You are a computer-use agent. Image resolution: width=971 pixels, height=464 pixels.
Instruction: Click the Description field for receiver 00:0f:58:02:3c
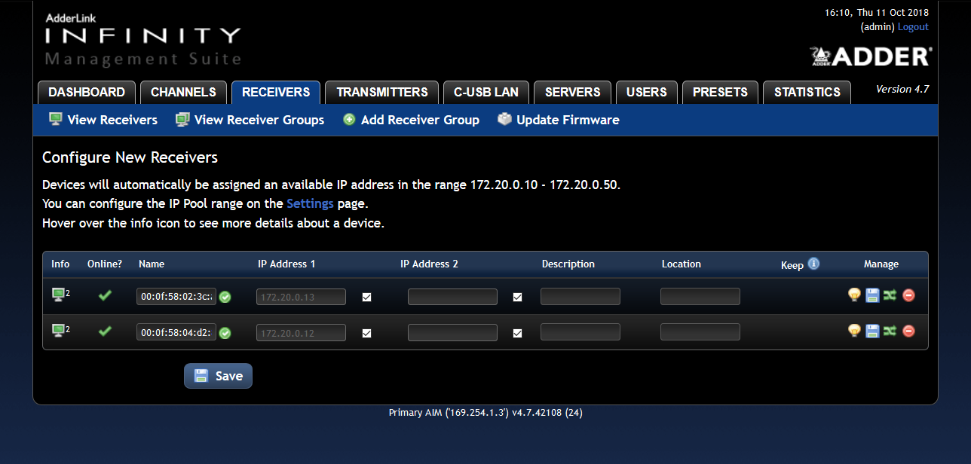pos(580,297)
